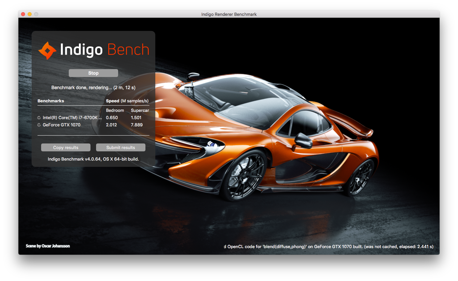Select the Supercar column header
This screenshot has height=281, width=458.
140,111
